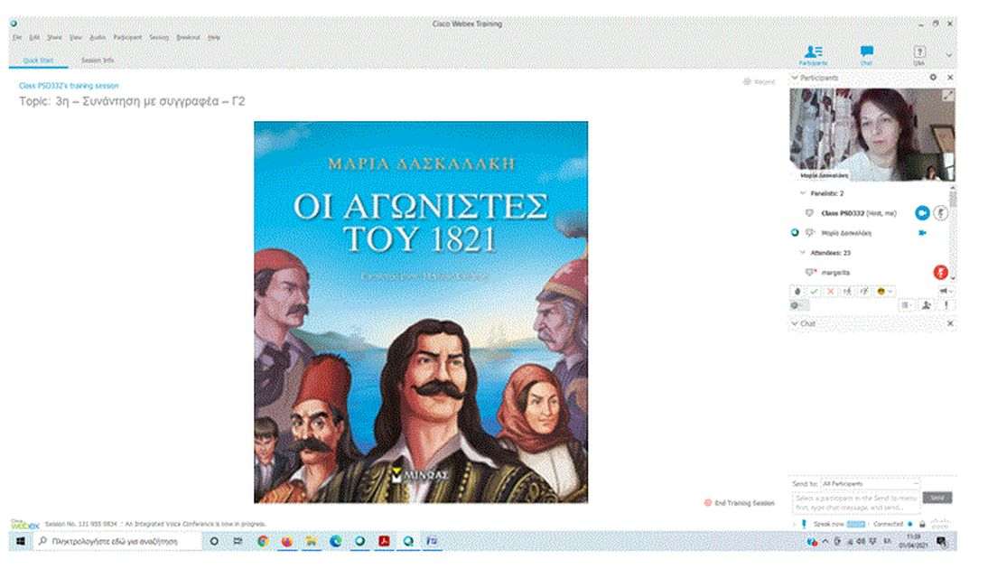Close the Participants panel

pyautogui.click(x=950, y=77)
